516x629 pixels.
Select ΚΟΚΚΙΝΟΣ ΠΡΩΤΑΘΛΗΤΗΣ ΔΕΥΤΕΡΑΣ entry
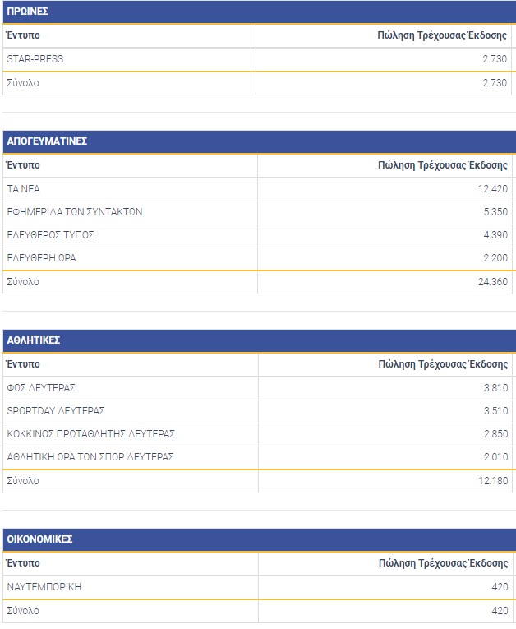pos(90,433)
